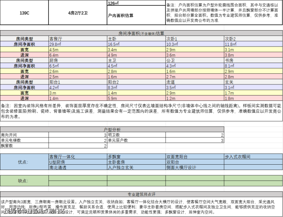Select the 玄关 cell
Image resolution: width=283 pixels, height=217 pixels.
tap(254, 82)
